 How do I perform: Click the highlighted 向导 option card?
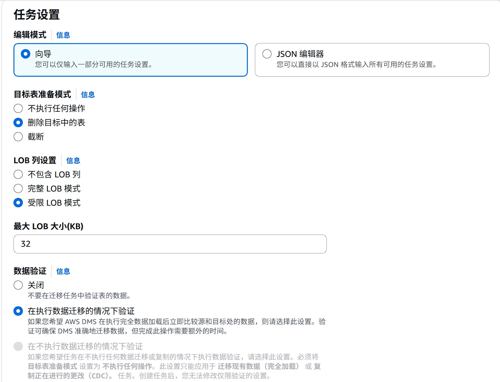pyautogui.click(x=130, y=60)
